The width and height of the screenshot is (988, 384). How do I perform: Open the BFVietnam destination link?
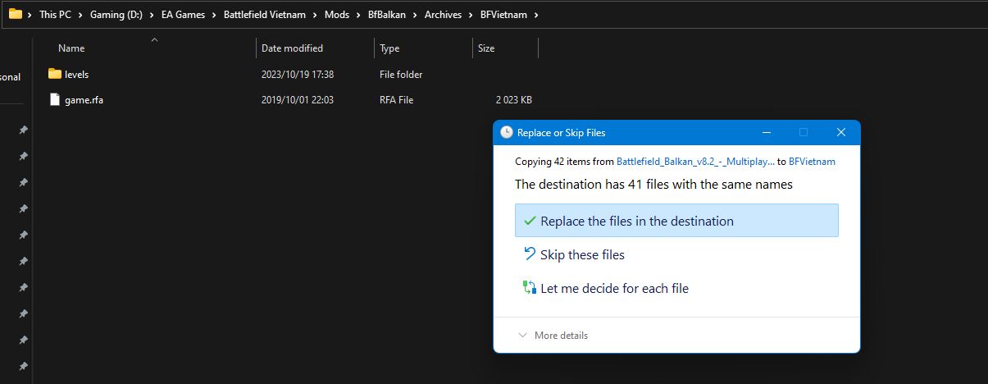pyautogui.click(x=812, y=162)
